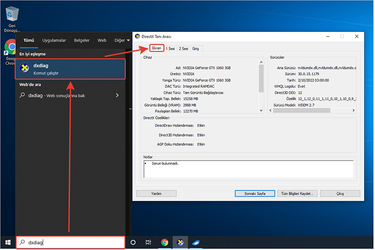Viewport: 375px width, 250px height.
Task: Open Cortana circle icon on taskbar
Action: tap(133, 242)
